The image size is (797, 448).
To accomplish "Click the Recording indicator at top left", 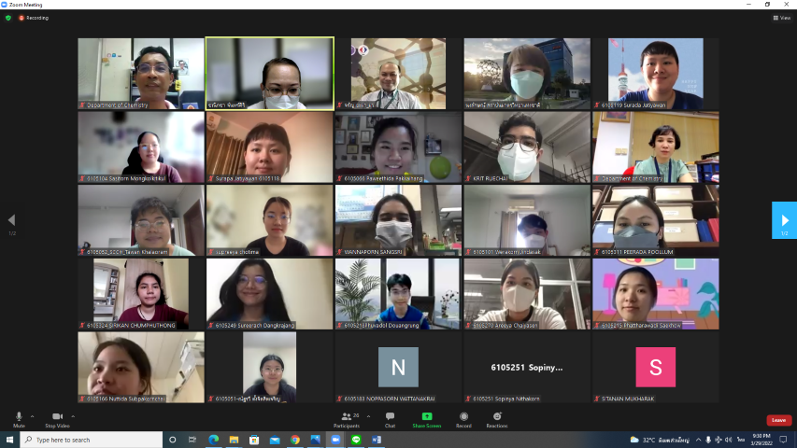I will 34,18.
